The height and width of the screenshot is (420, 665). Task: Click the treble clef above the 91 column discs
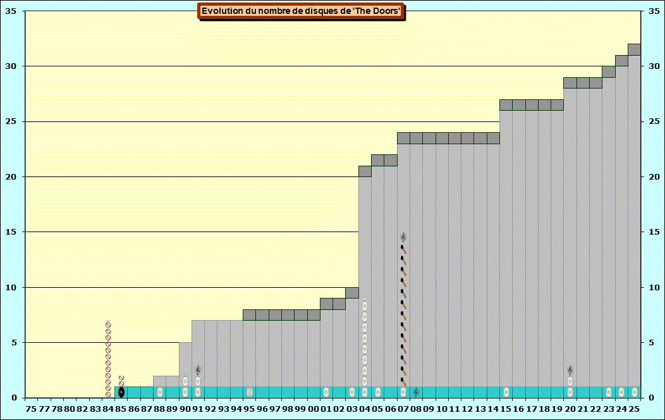(x=198, y=370)
